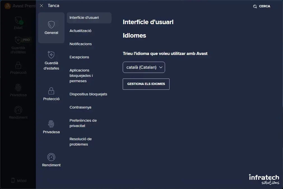The height and width of the screenshot is (189, 283).
Task: Select the Rendiment gauge icon in settings panel
Action: click(51, 157)
